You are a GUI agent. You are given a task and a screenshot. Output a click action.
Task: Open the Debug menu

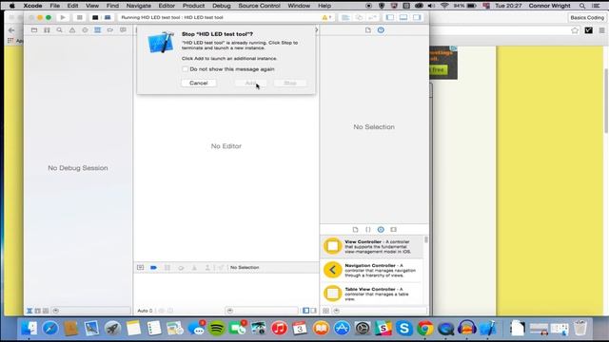[x=222, y=6]
